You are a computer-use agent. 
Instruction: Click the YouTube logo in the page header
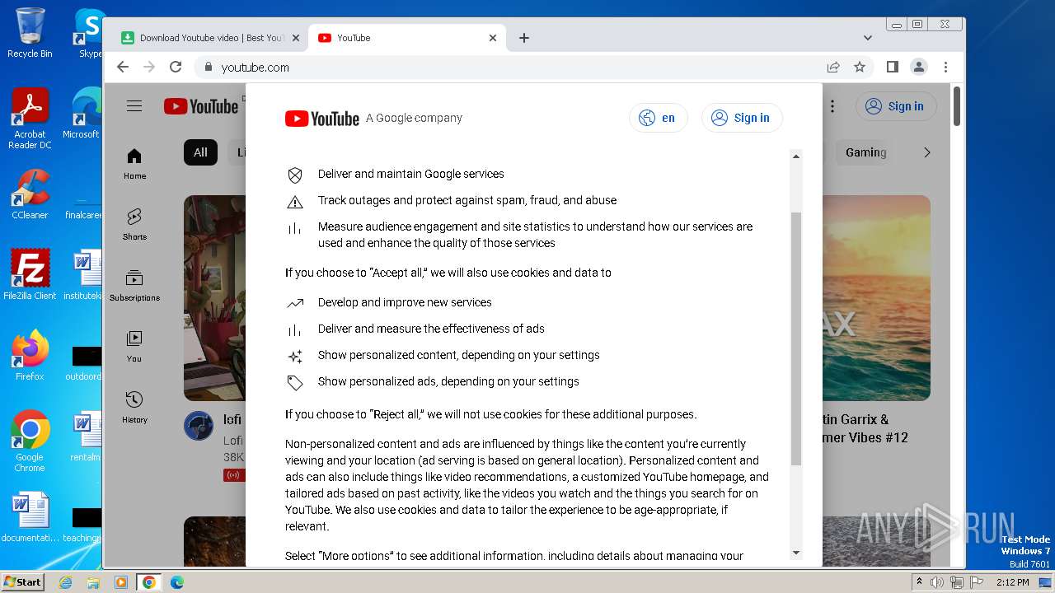[201, 106]
